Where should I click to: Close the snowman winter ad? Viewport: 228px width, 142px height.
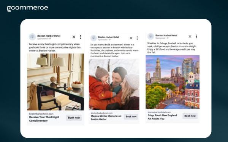pos(131,38)
